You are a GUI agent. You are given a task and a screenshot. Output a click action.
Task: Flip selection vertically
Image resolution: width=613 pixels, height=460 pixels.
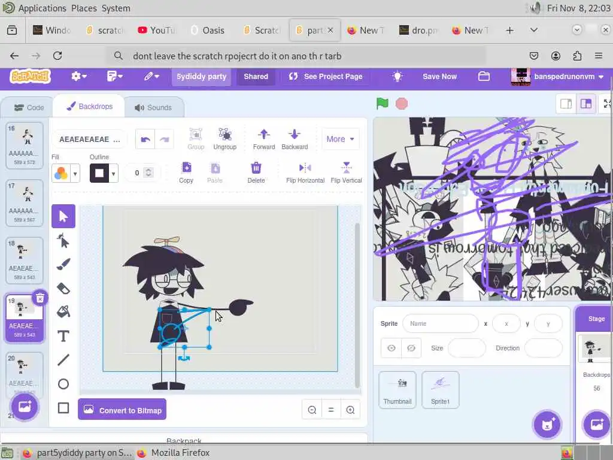(346, 172)
